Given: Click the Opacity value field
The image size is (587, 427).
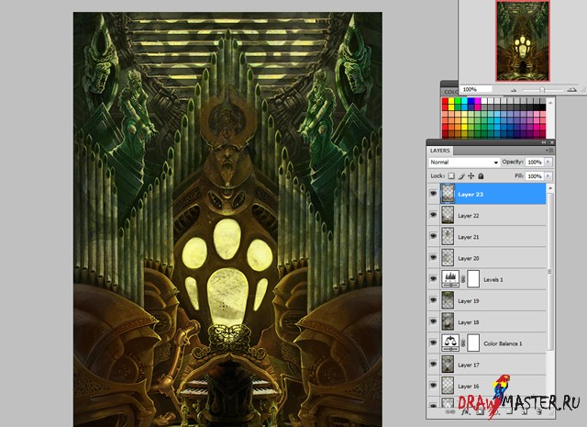Looking at the screenshot, I should click(x=535, y=162).
